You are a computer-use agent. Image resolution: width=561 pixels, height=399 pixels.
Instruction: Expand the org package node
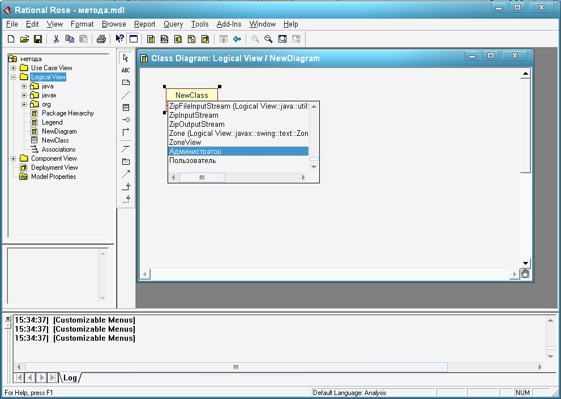24,105
